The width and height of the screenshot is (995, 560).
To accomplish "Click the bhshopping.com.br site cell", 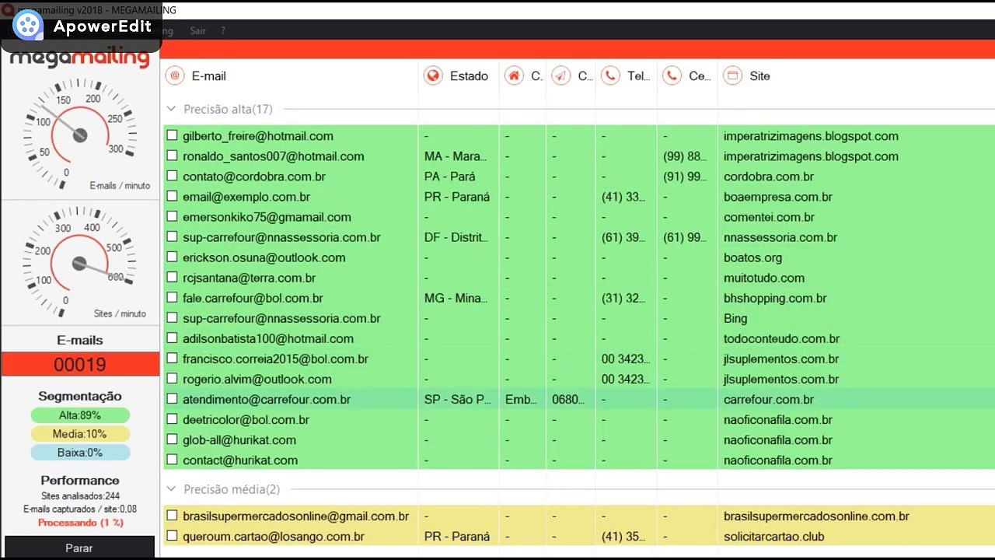I will (775, 298).
